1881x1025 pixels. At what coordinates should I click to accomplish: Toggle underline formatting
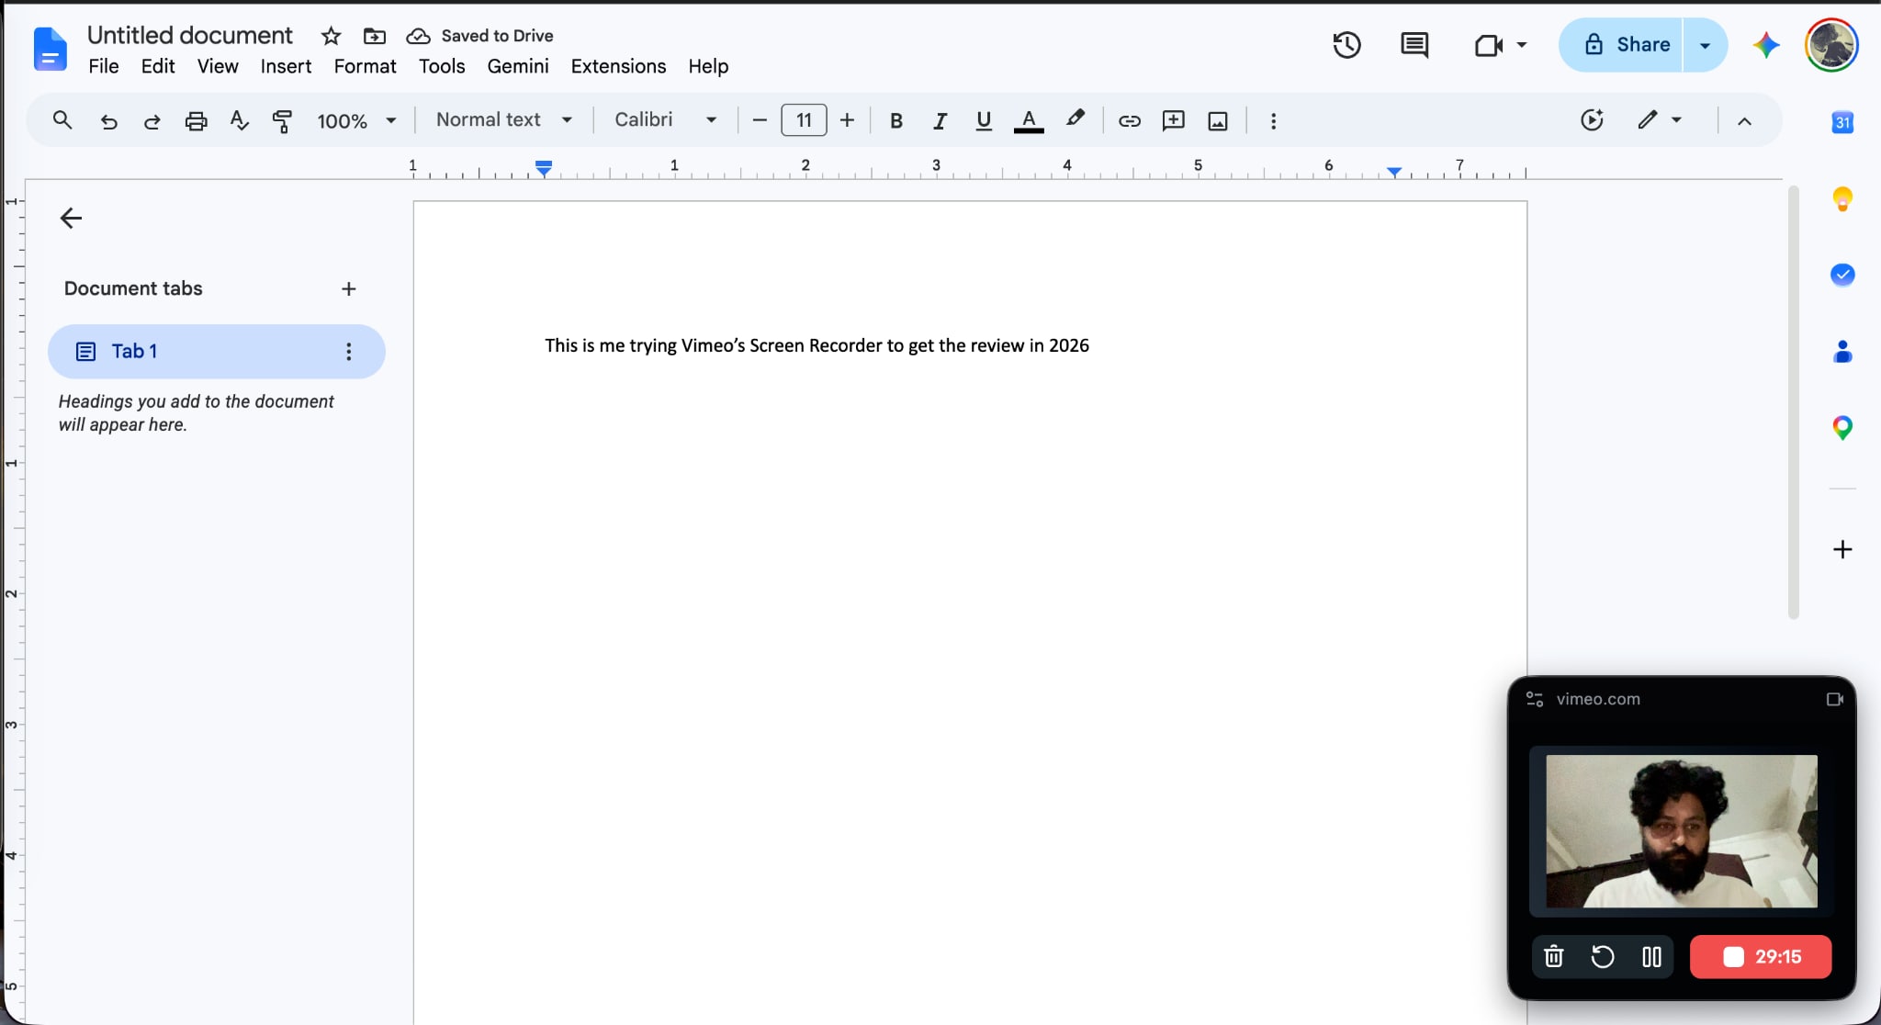pos(984,120)
